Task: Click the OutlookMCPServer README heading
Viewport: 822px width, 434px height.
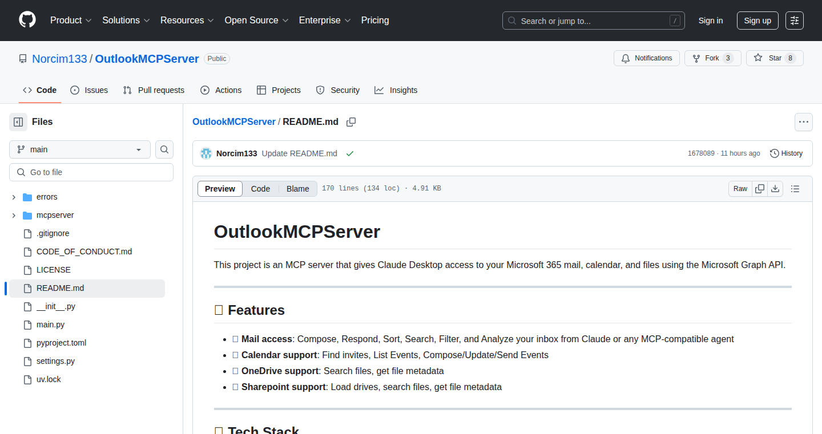Action: (297, 232)
